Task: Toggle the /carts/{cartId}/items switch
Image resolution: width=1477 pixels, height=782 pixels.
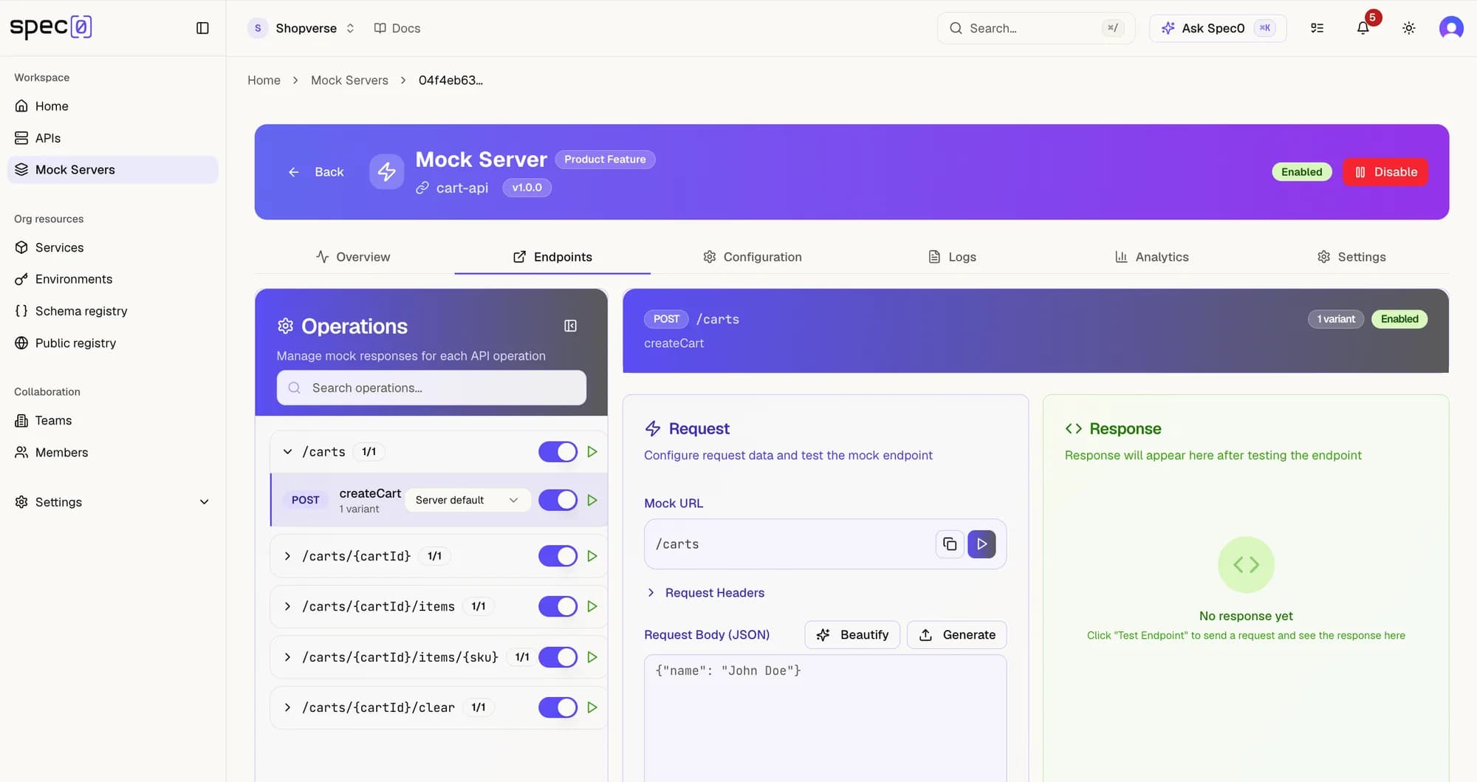Action: click(558, 606)
